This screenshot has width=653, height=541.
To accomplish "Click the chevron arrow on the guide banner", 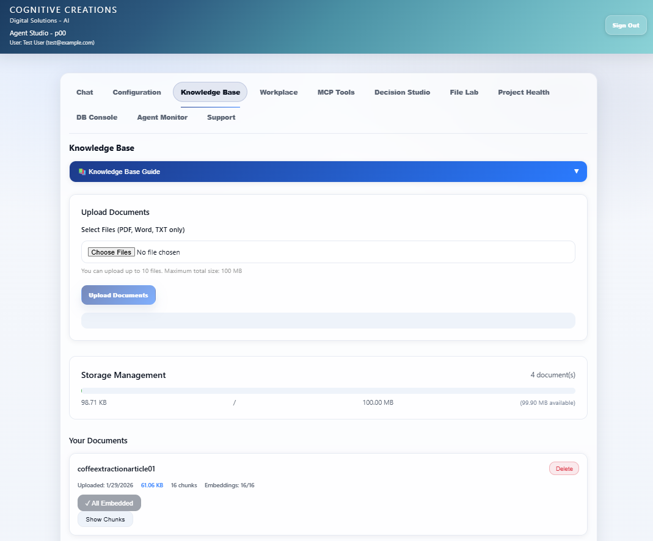I will click(x=576, y=172).
